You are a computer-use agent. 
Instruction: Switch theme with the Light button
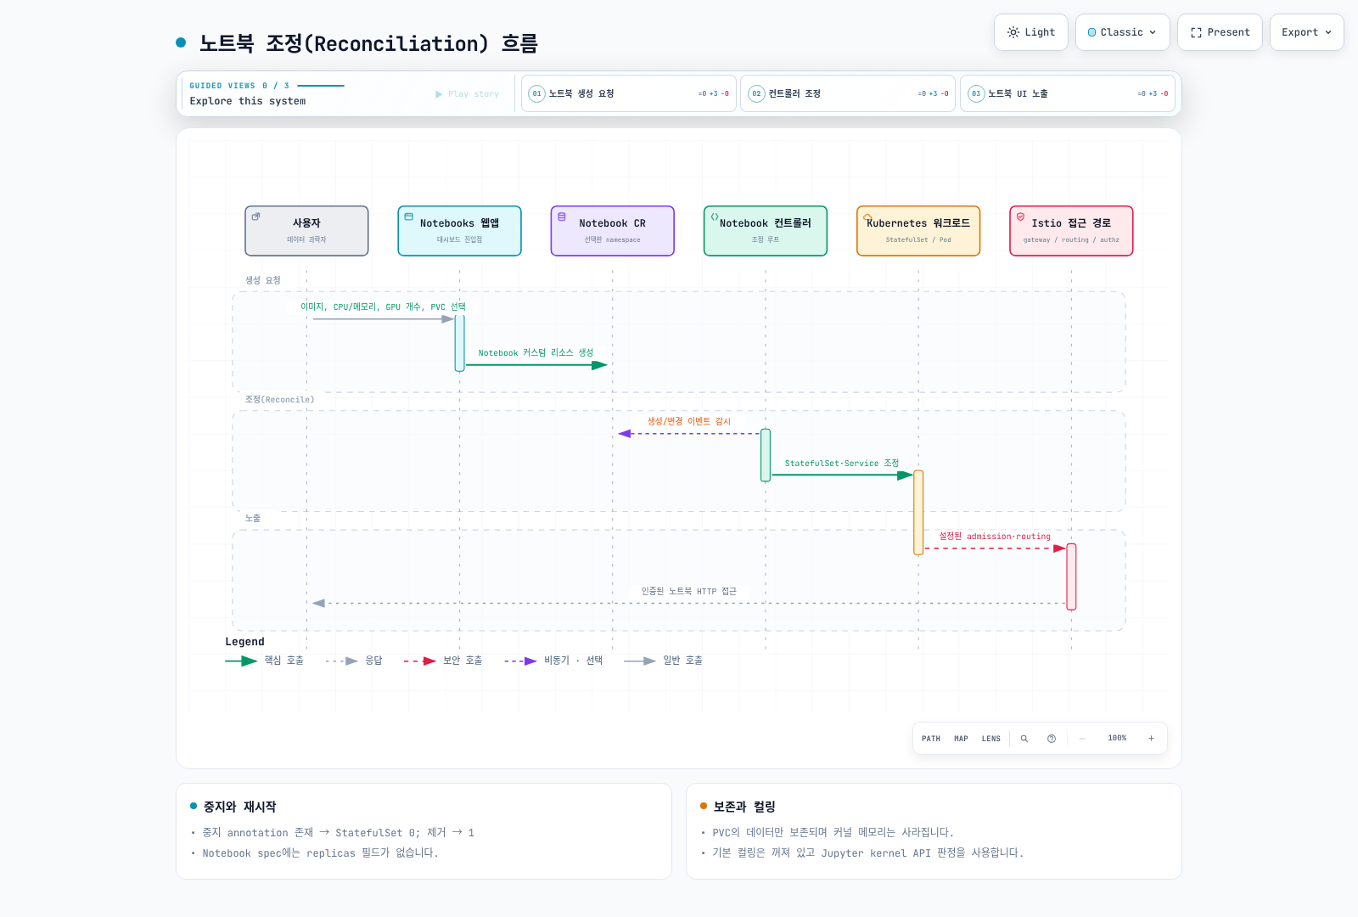click(x=1031, y=32)
